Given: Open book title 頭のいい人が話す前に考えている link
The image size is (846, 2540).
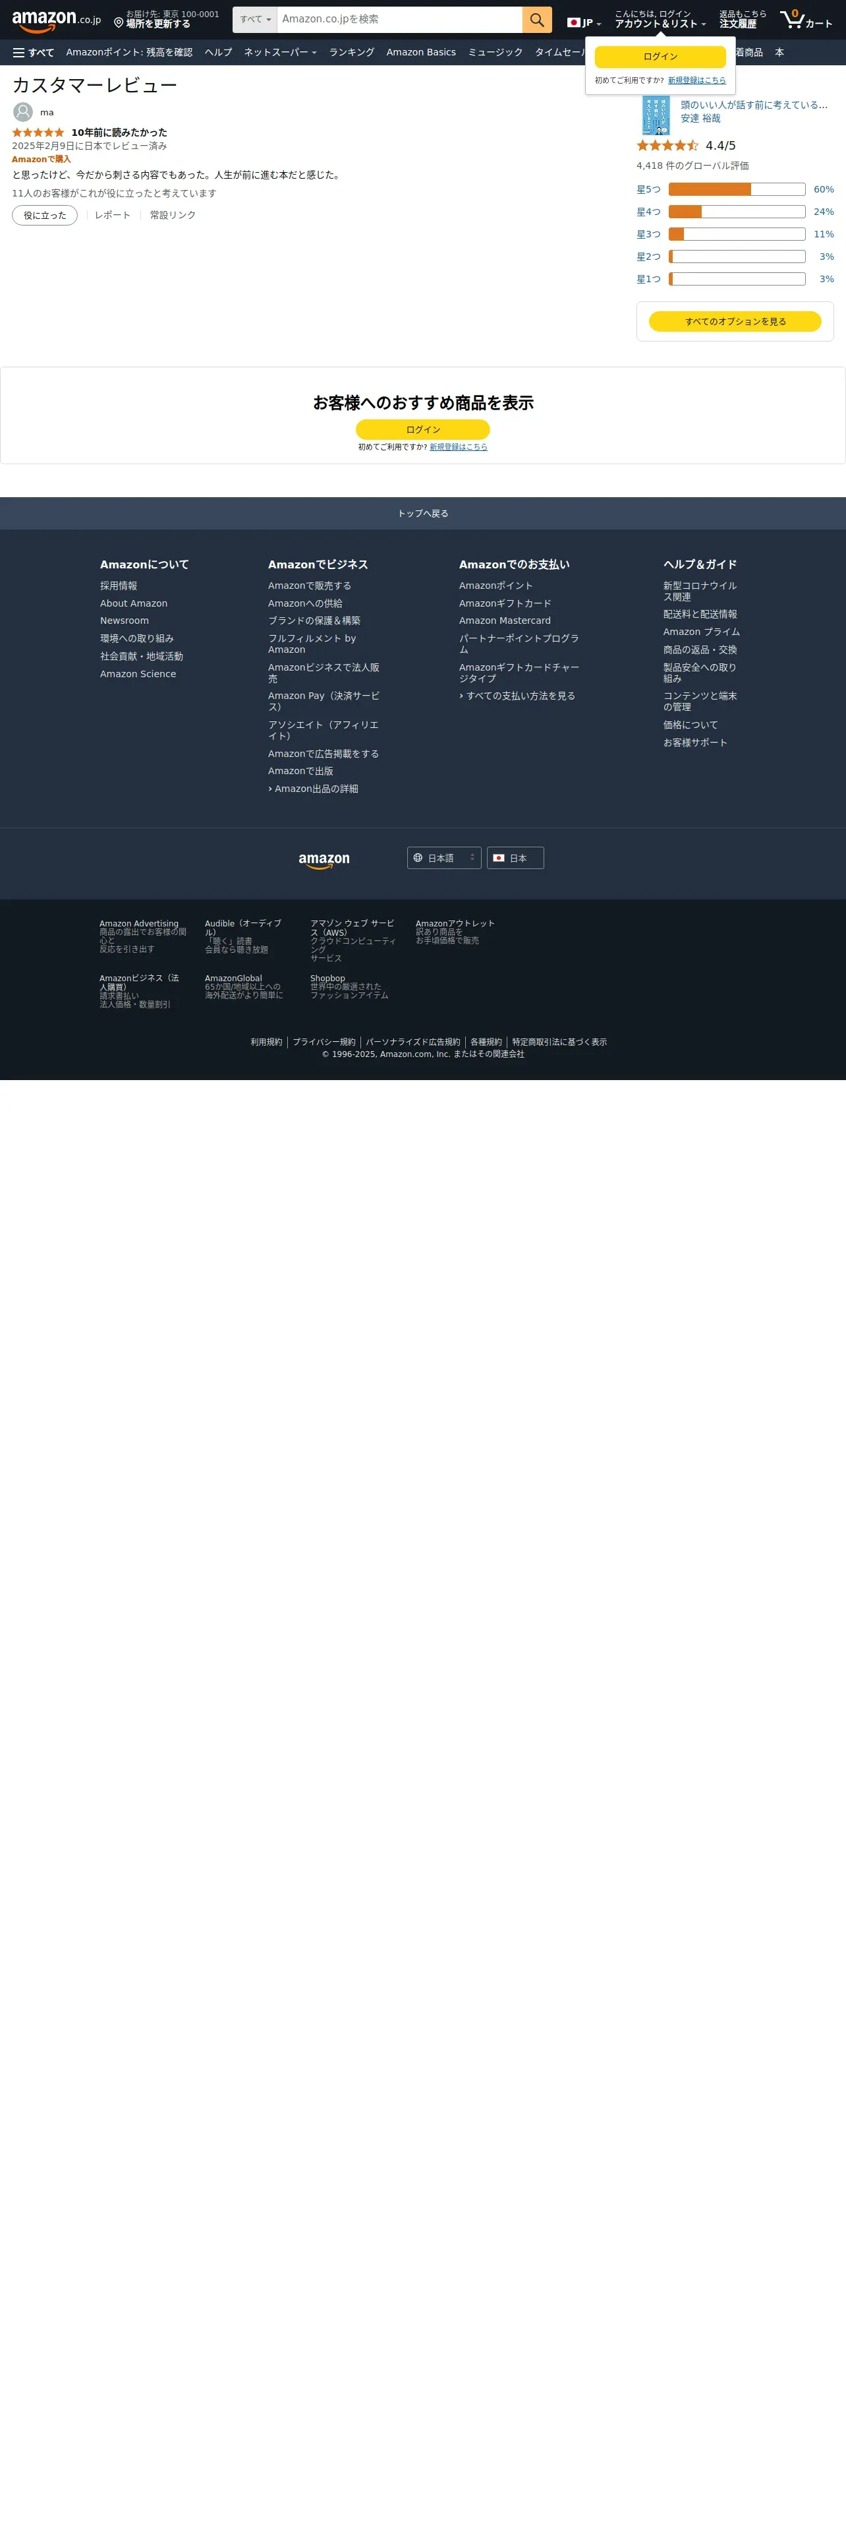Looking at the screenshot, I should pos(753,105).
